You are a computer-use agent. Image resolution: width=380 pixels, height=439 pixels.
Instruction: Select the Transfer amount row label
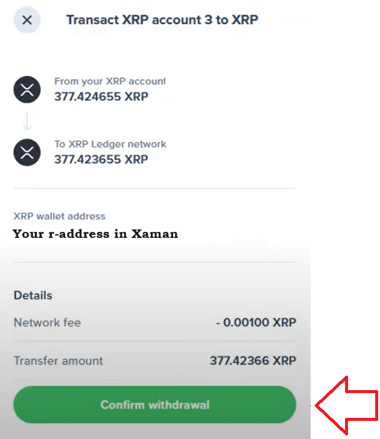tap(59, 360)
